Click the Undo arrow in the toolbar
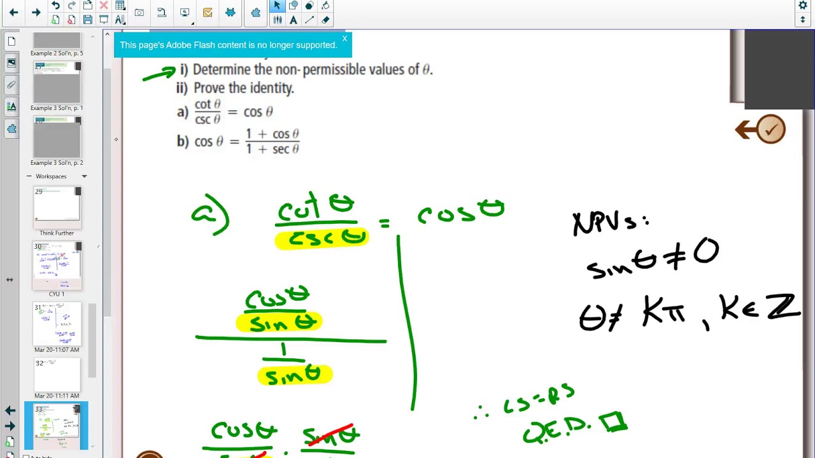 pos(55,6)
